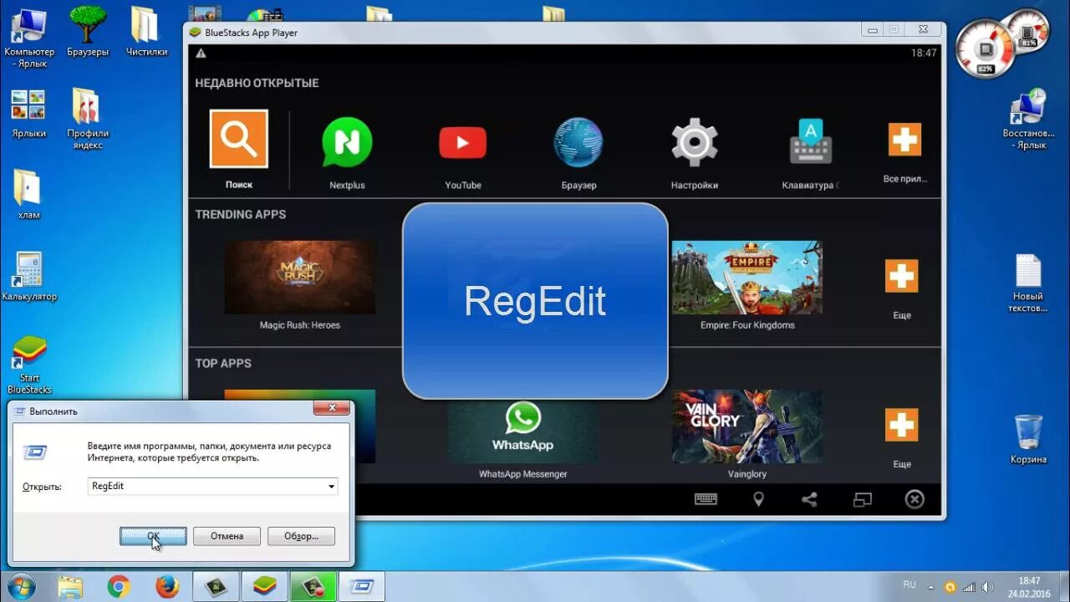The width and height of the screenshot is (1070, 602).
Task: Open the Windows Start button
Action: 20,586
